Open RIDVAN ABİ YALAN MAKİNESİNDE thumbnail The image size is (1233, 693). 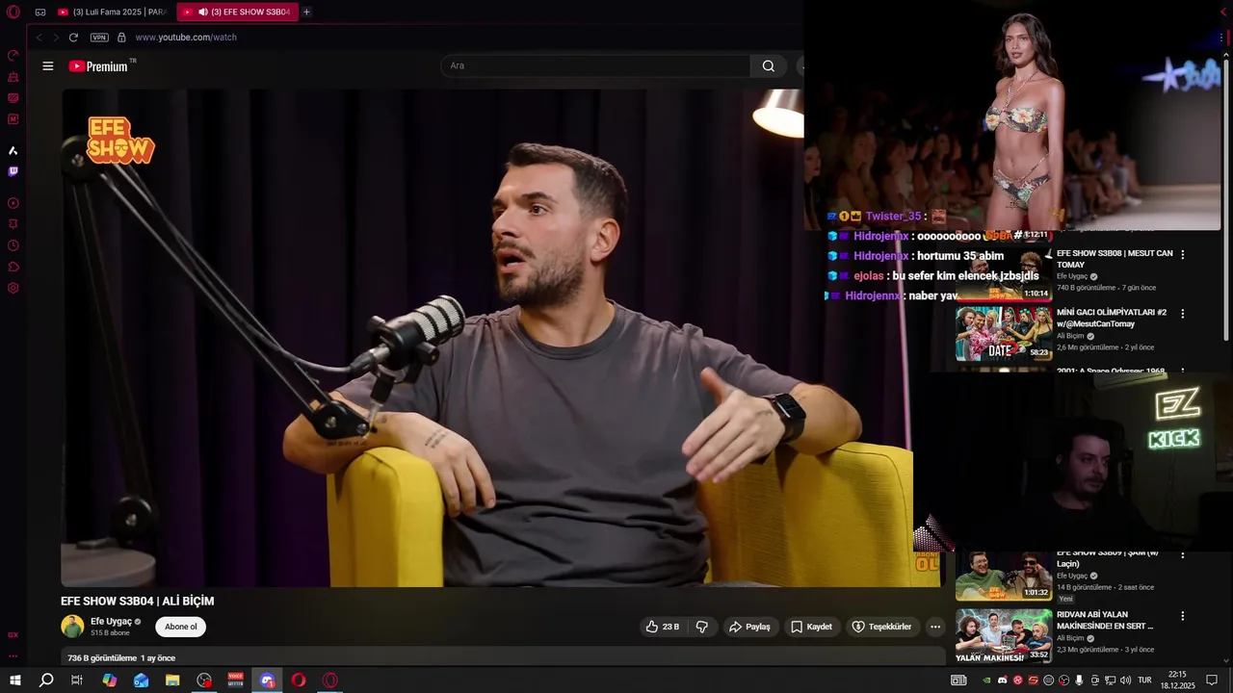[1003, 635]
